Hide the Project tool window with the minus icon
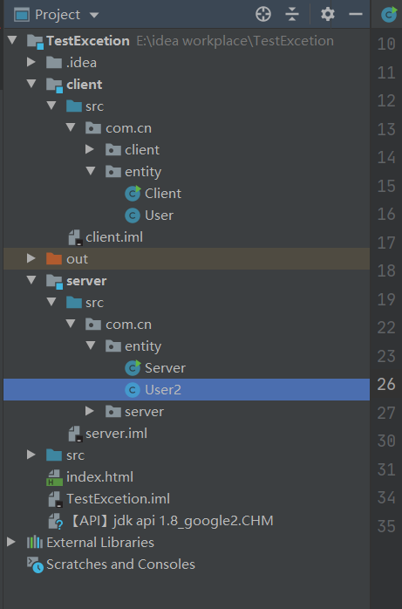Viewport: 402px width, 609px height. [x=356, y=15]
